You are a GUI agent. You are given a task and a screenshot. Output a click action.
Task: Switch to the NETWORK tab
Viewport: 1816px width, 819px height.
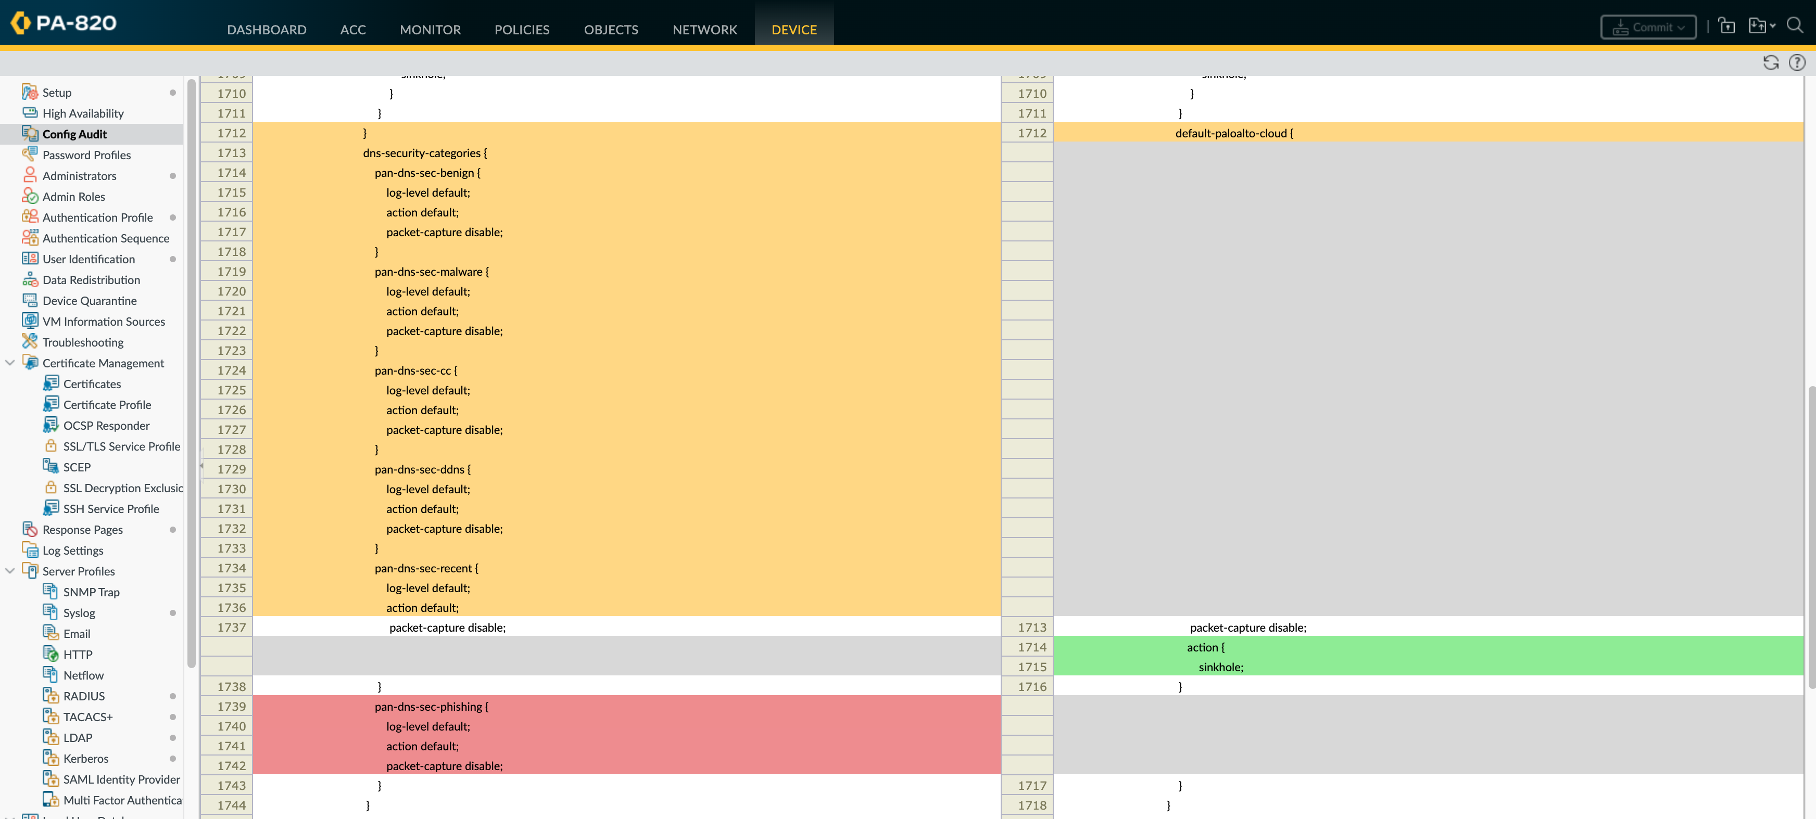[704, 30]
